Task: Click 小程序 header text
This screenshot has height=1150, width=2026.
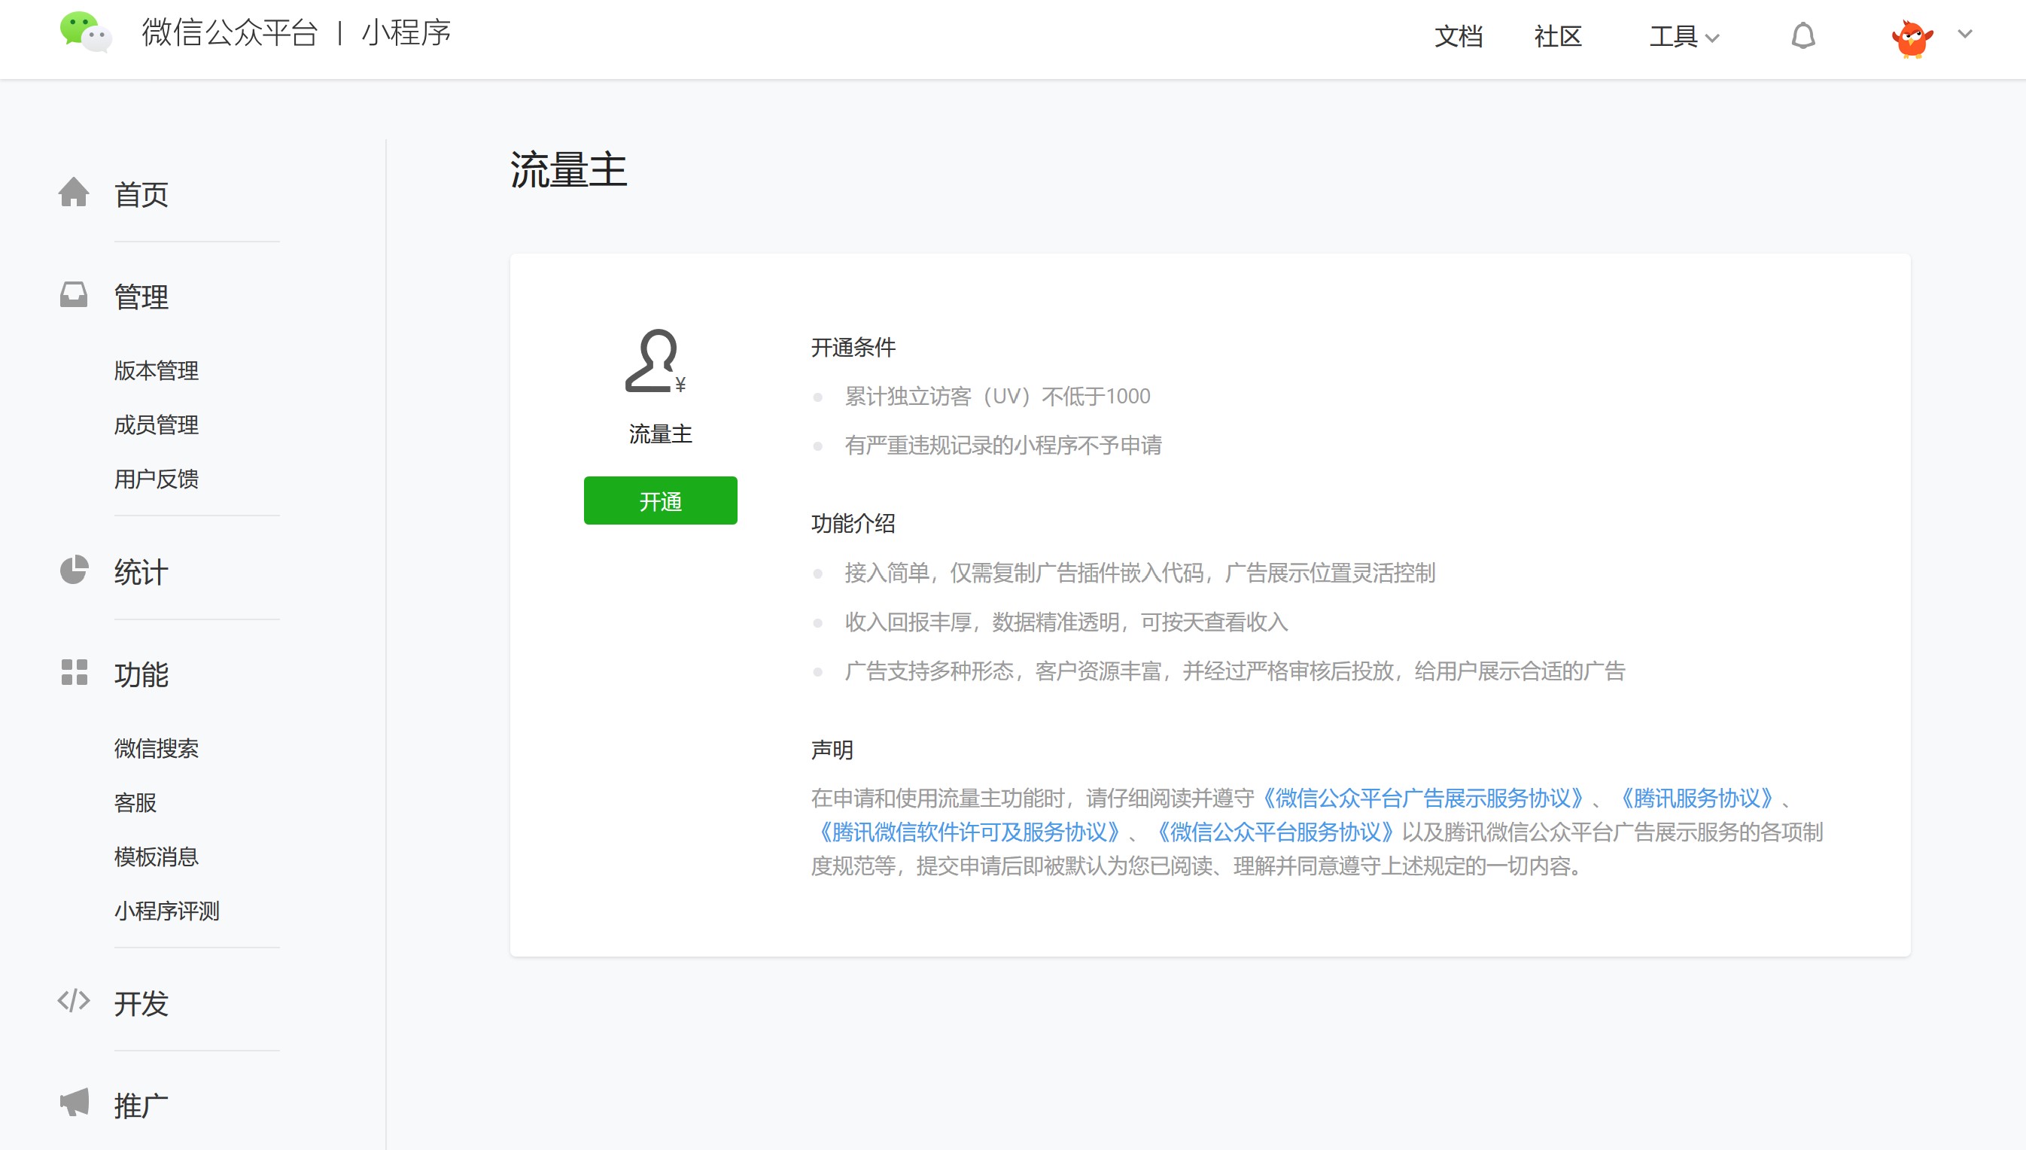Action: [x=406, y=33]
